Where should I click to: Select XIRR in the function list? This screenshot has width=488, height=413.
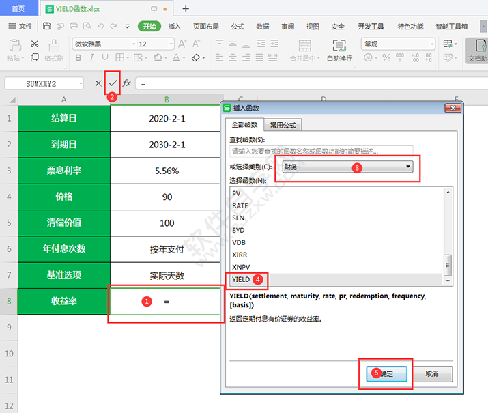(x=336, y=255)
